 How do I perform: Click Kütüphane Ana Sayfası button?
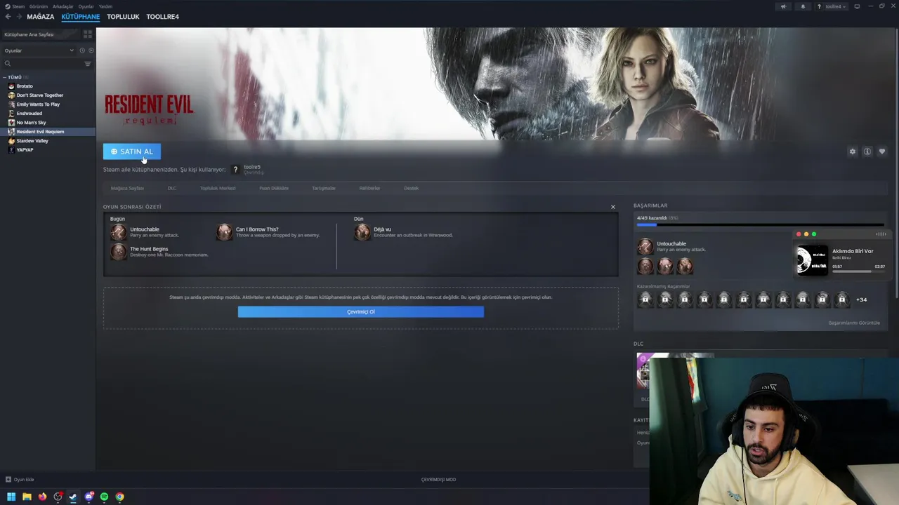tap(39, 34)
